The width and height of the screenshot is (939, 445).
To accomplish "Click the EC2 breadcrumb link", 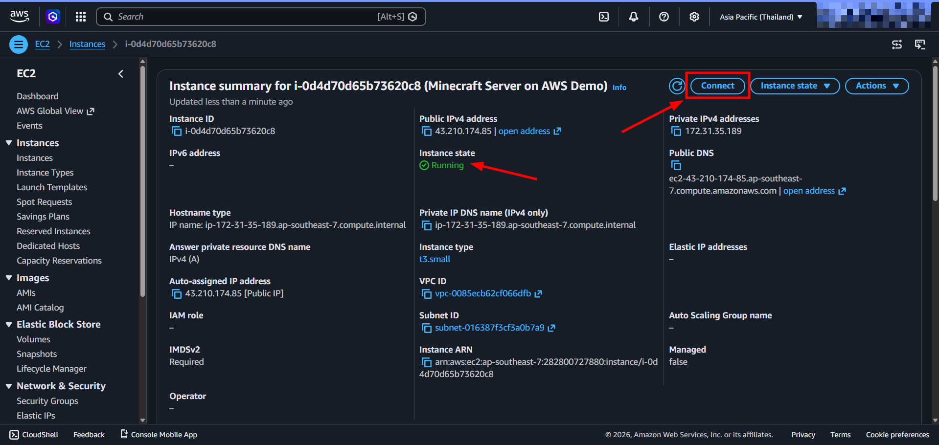I will click(42, 44).
